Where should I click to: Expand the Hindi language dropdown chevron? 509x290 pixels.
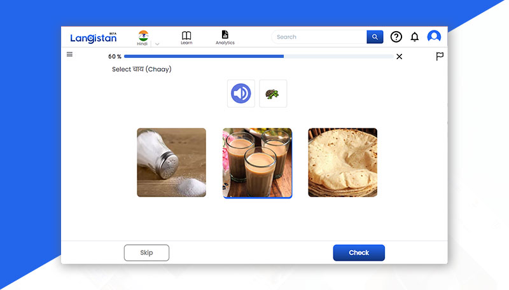pyautogui.click(x=157, y=44)
